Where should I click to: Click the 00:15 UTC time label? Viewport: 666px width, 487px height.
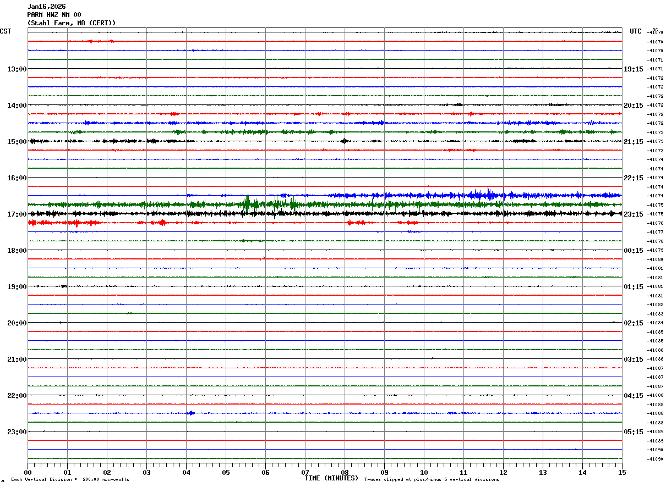point(634,251)
